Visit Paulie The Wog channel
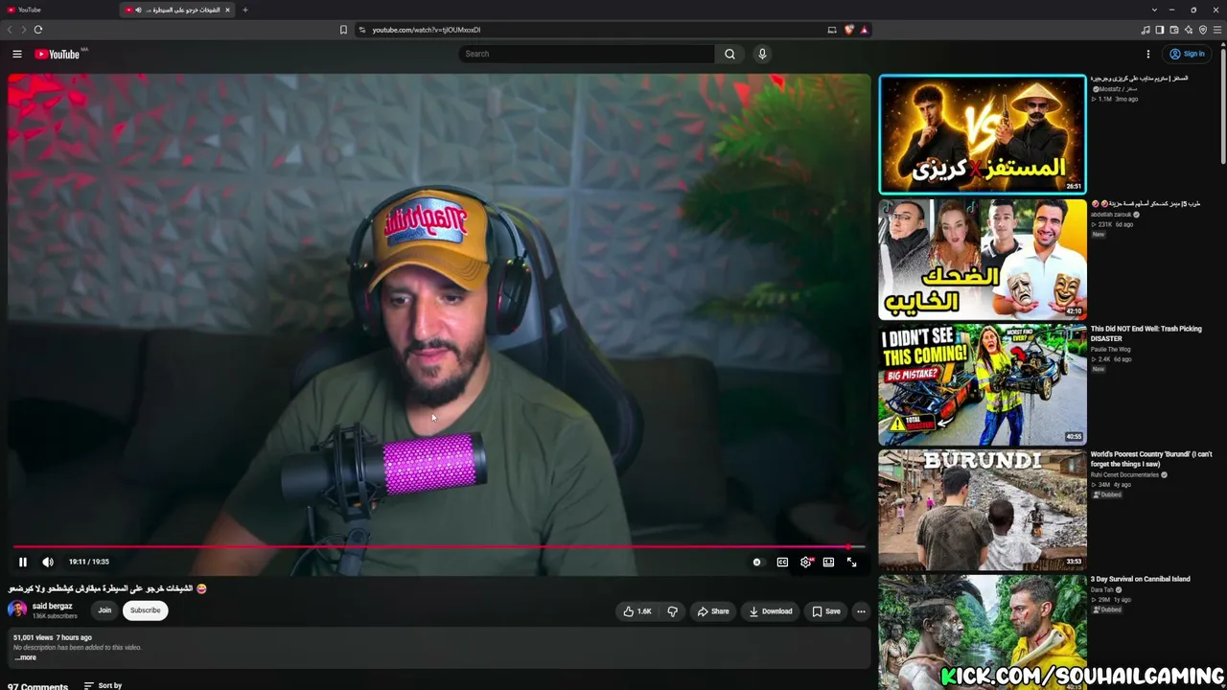1227x690 pixels. tap(1111, 349)
